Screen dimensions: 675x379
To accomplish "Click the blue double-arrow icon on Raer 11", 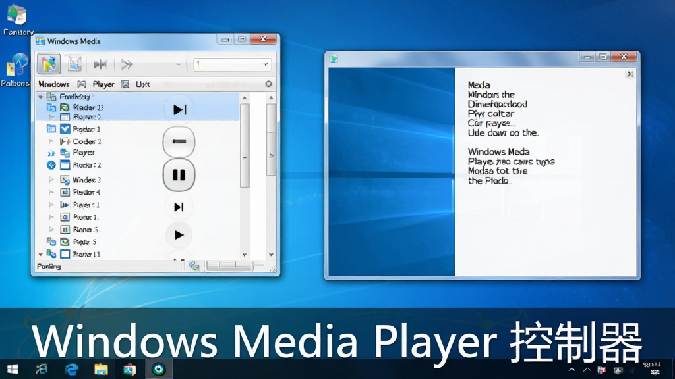I will tap(65, 205).
